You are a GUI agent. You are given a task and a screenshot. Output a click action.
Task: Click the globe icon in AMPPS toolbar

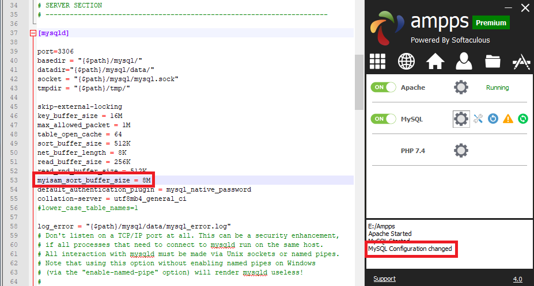406,60
